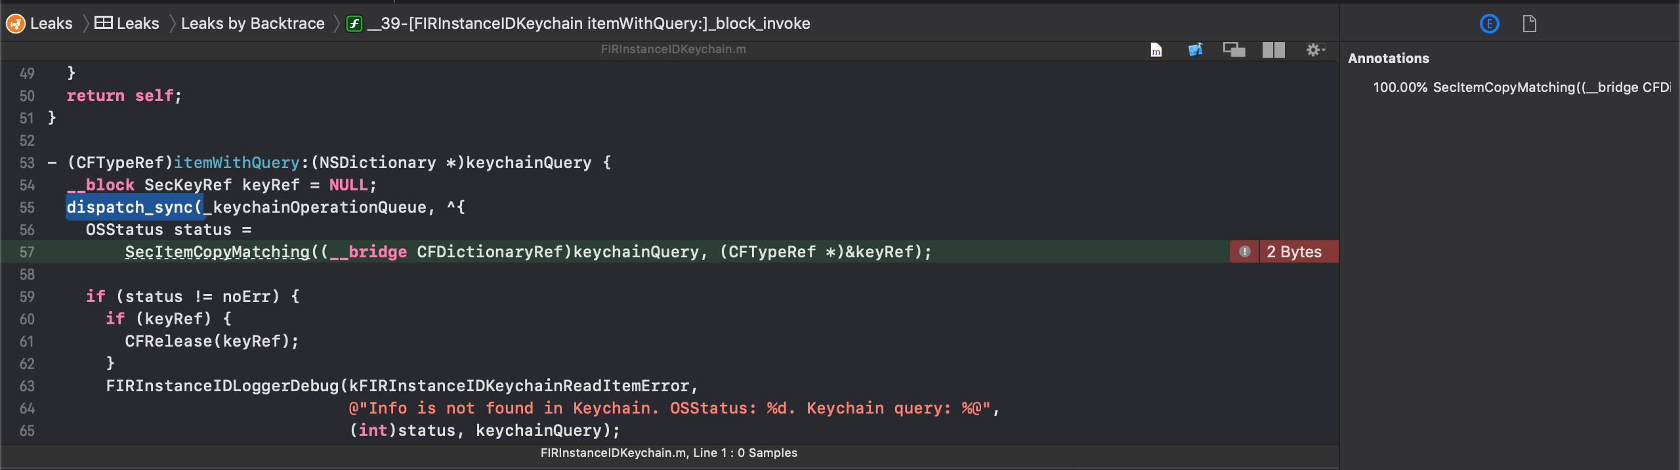Click highlighted 'dispatch_sync(' on line 55
Image resolution: width=1680 pixels, height=470 pixels.
pyautogui.click(x=135, y=207)
